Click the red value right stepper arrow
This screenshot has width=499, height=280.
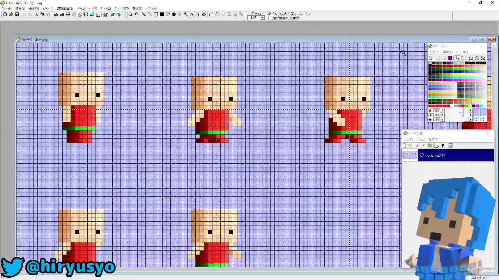click(471, 110)
